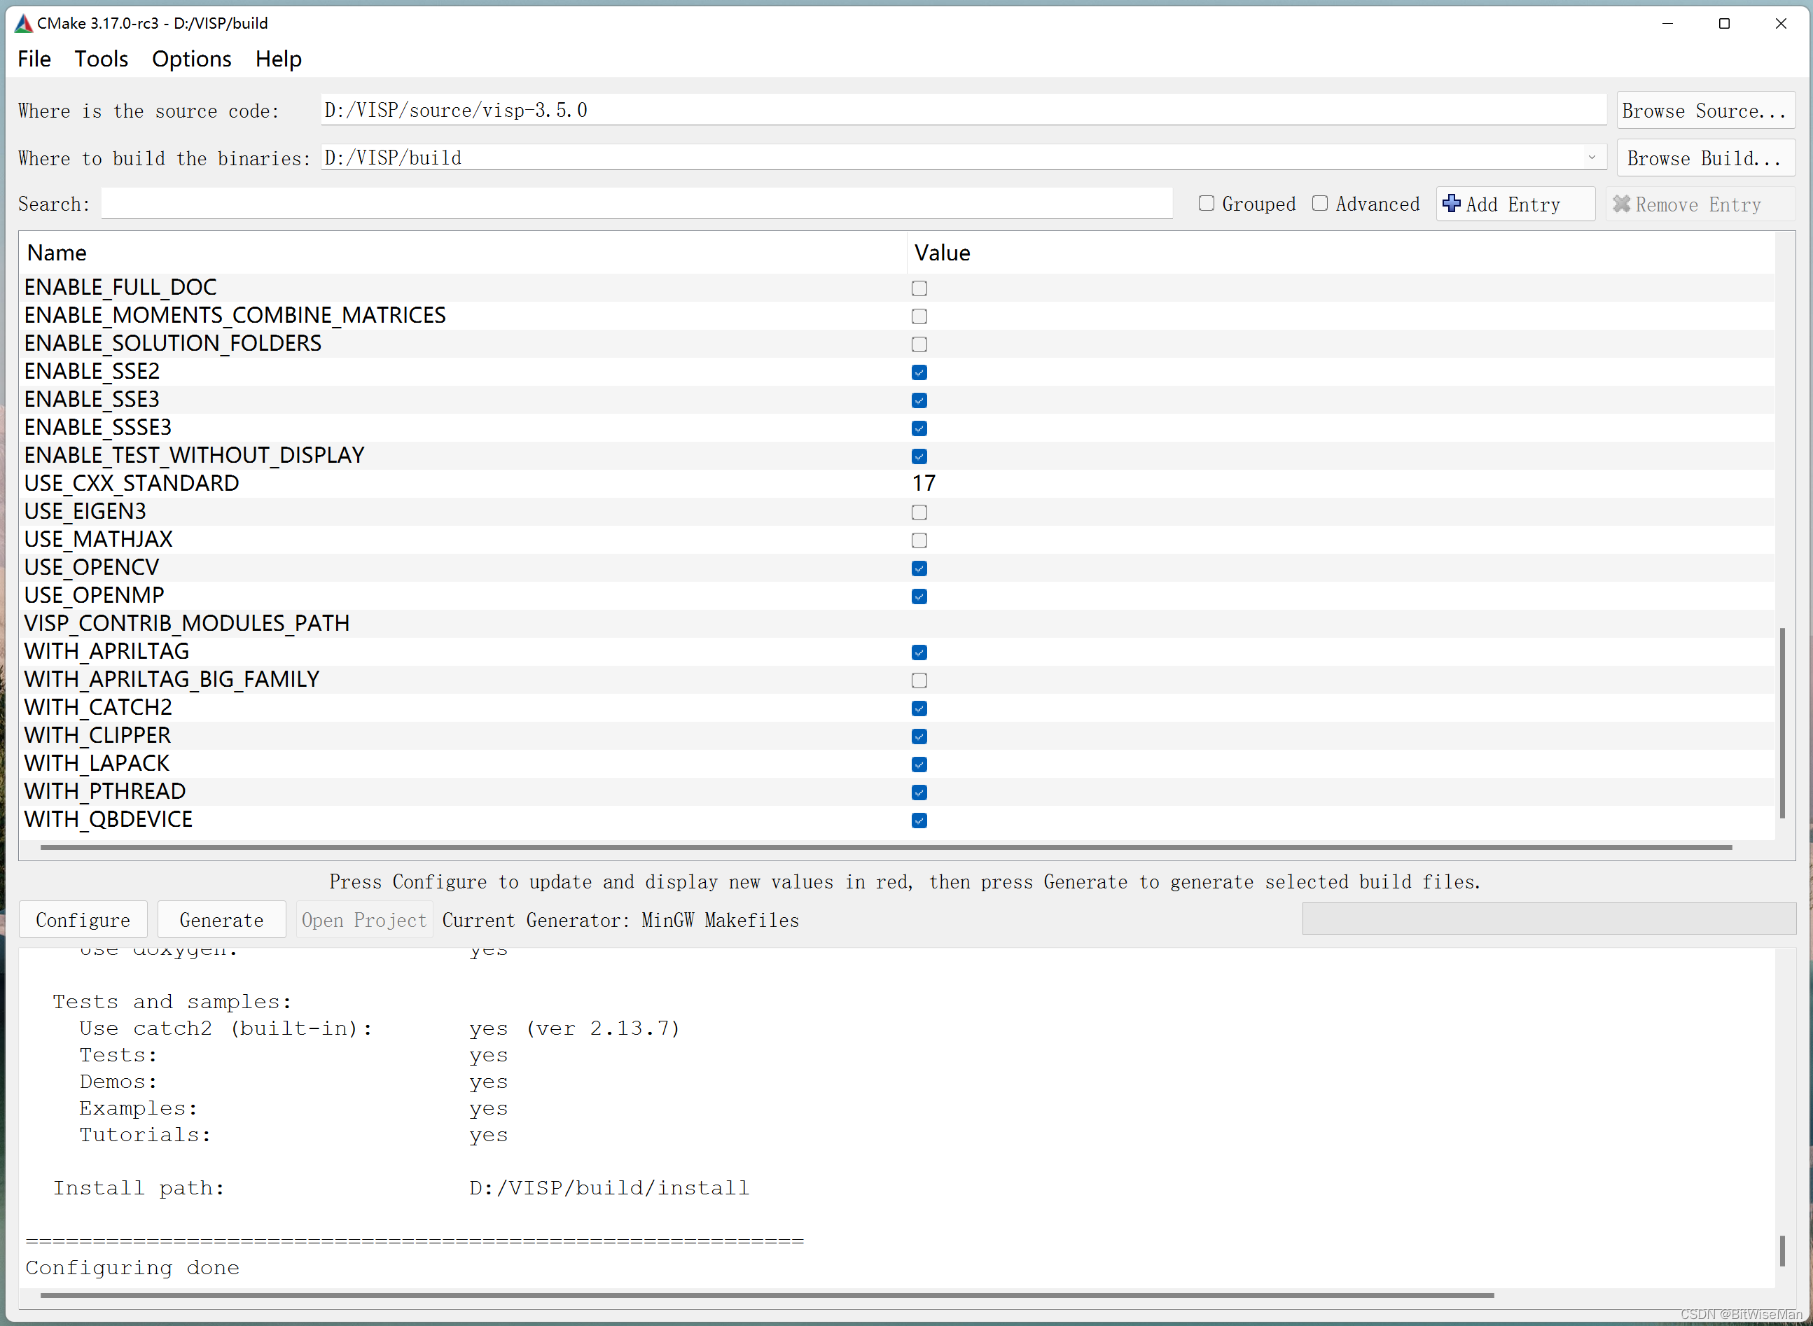Screen dimensions: 1813x1326
Task: Open the Options menu
Action: pyautogui.click(x=191, y=60)
